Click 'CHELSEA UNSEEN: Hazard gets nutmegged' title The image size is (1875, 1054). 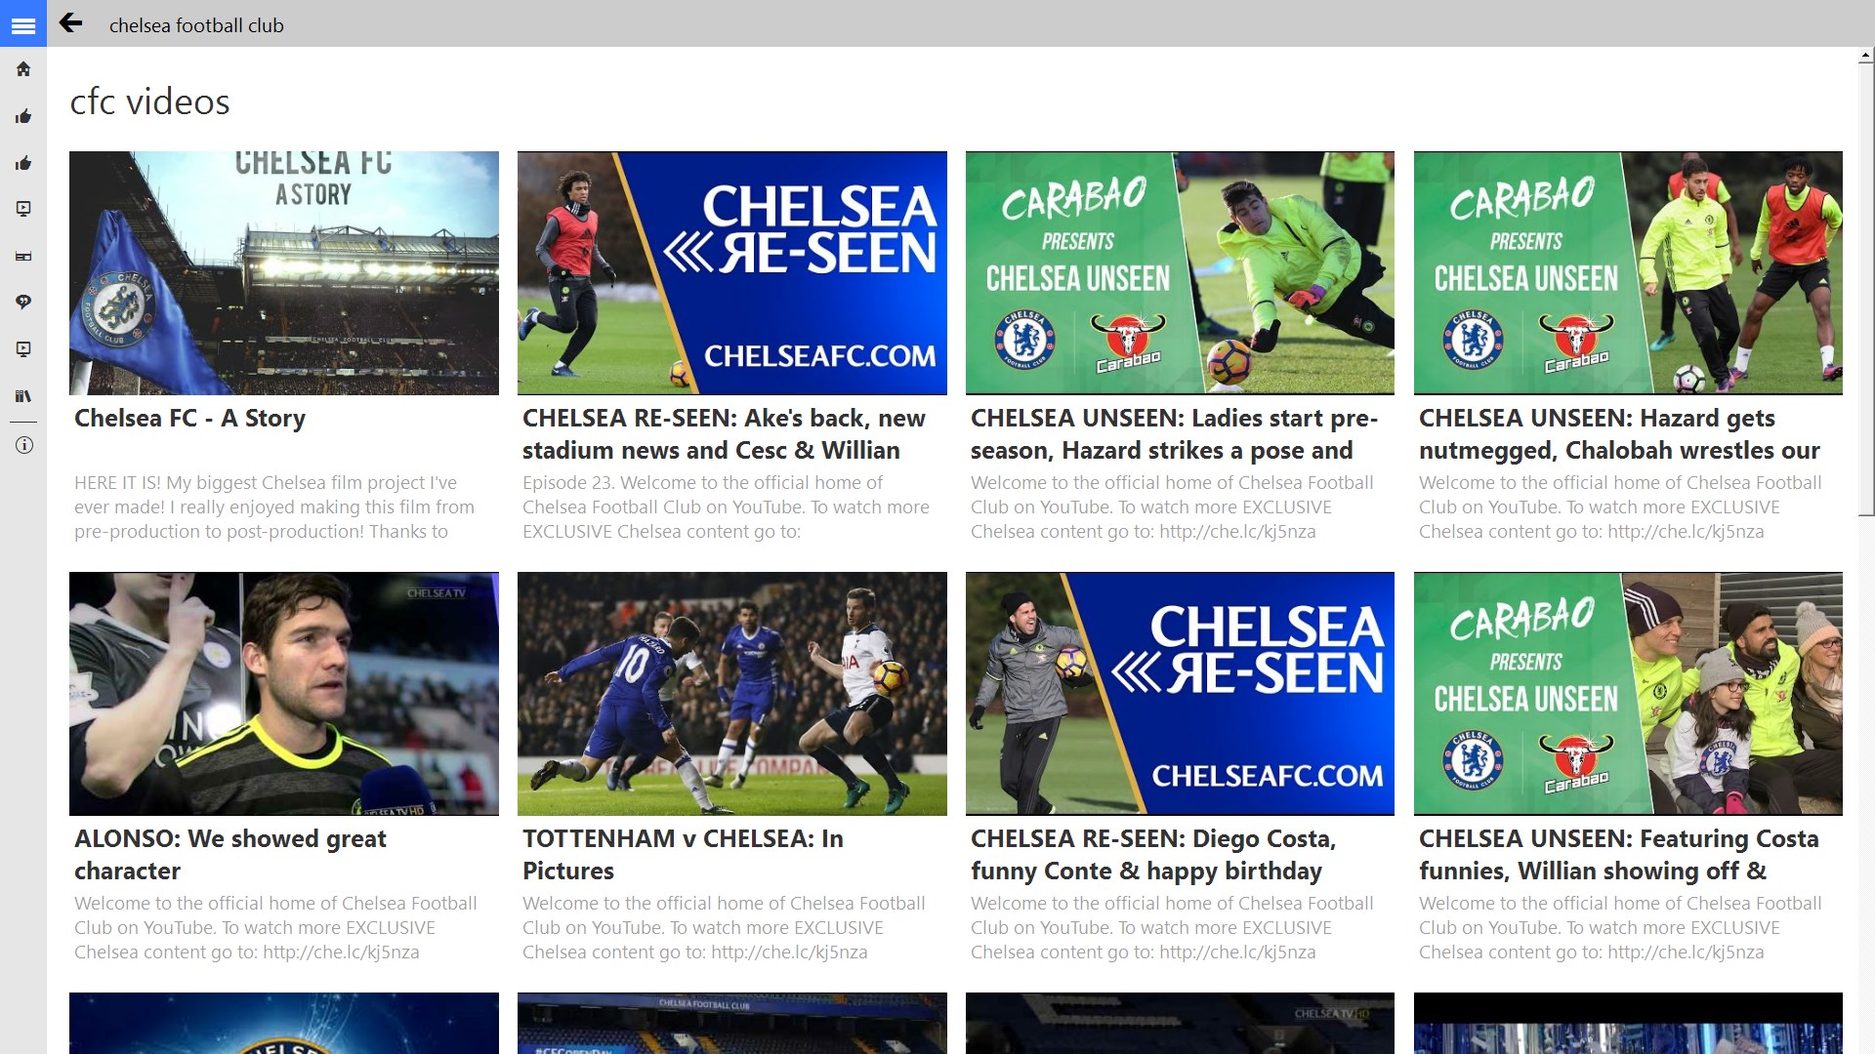tap(1619, 434)
